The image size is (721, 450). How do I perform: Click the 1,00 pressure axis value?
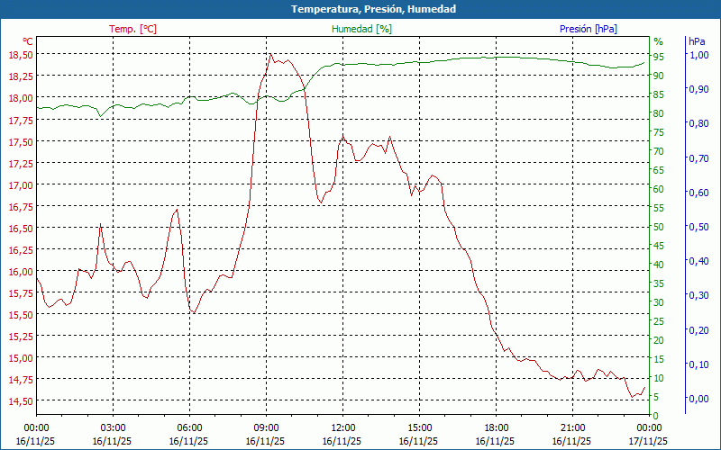698,55
